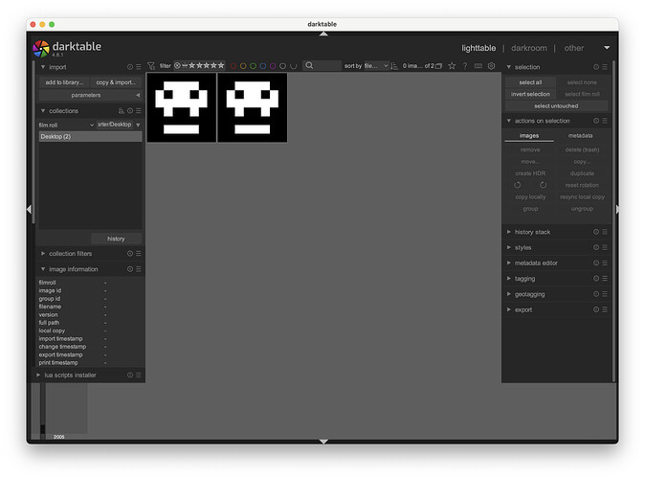Collapse the image information module
This screenshot has width=645, height=479.
click(x=43, y=269)
